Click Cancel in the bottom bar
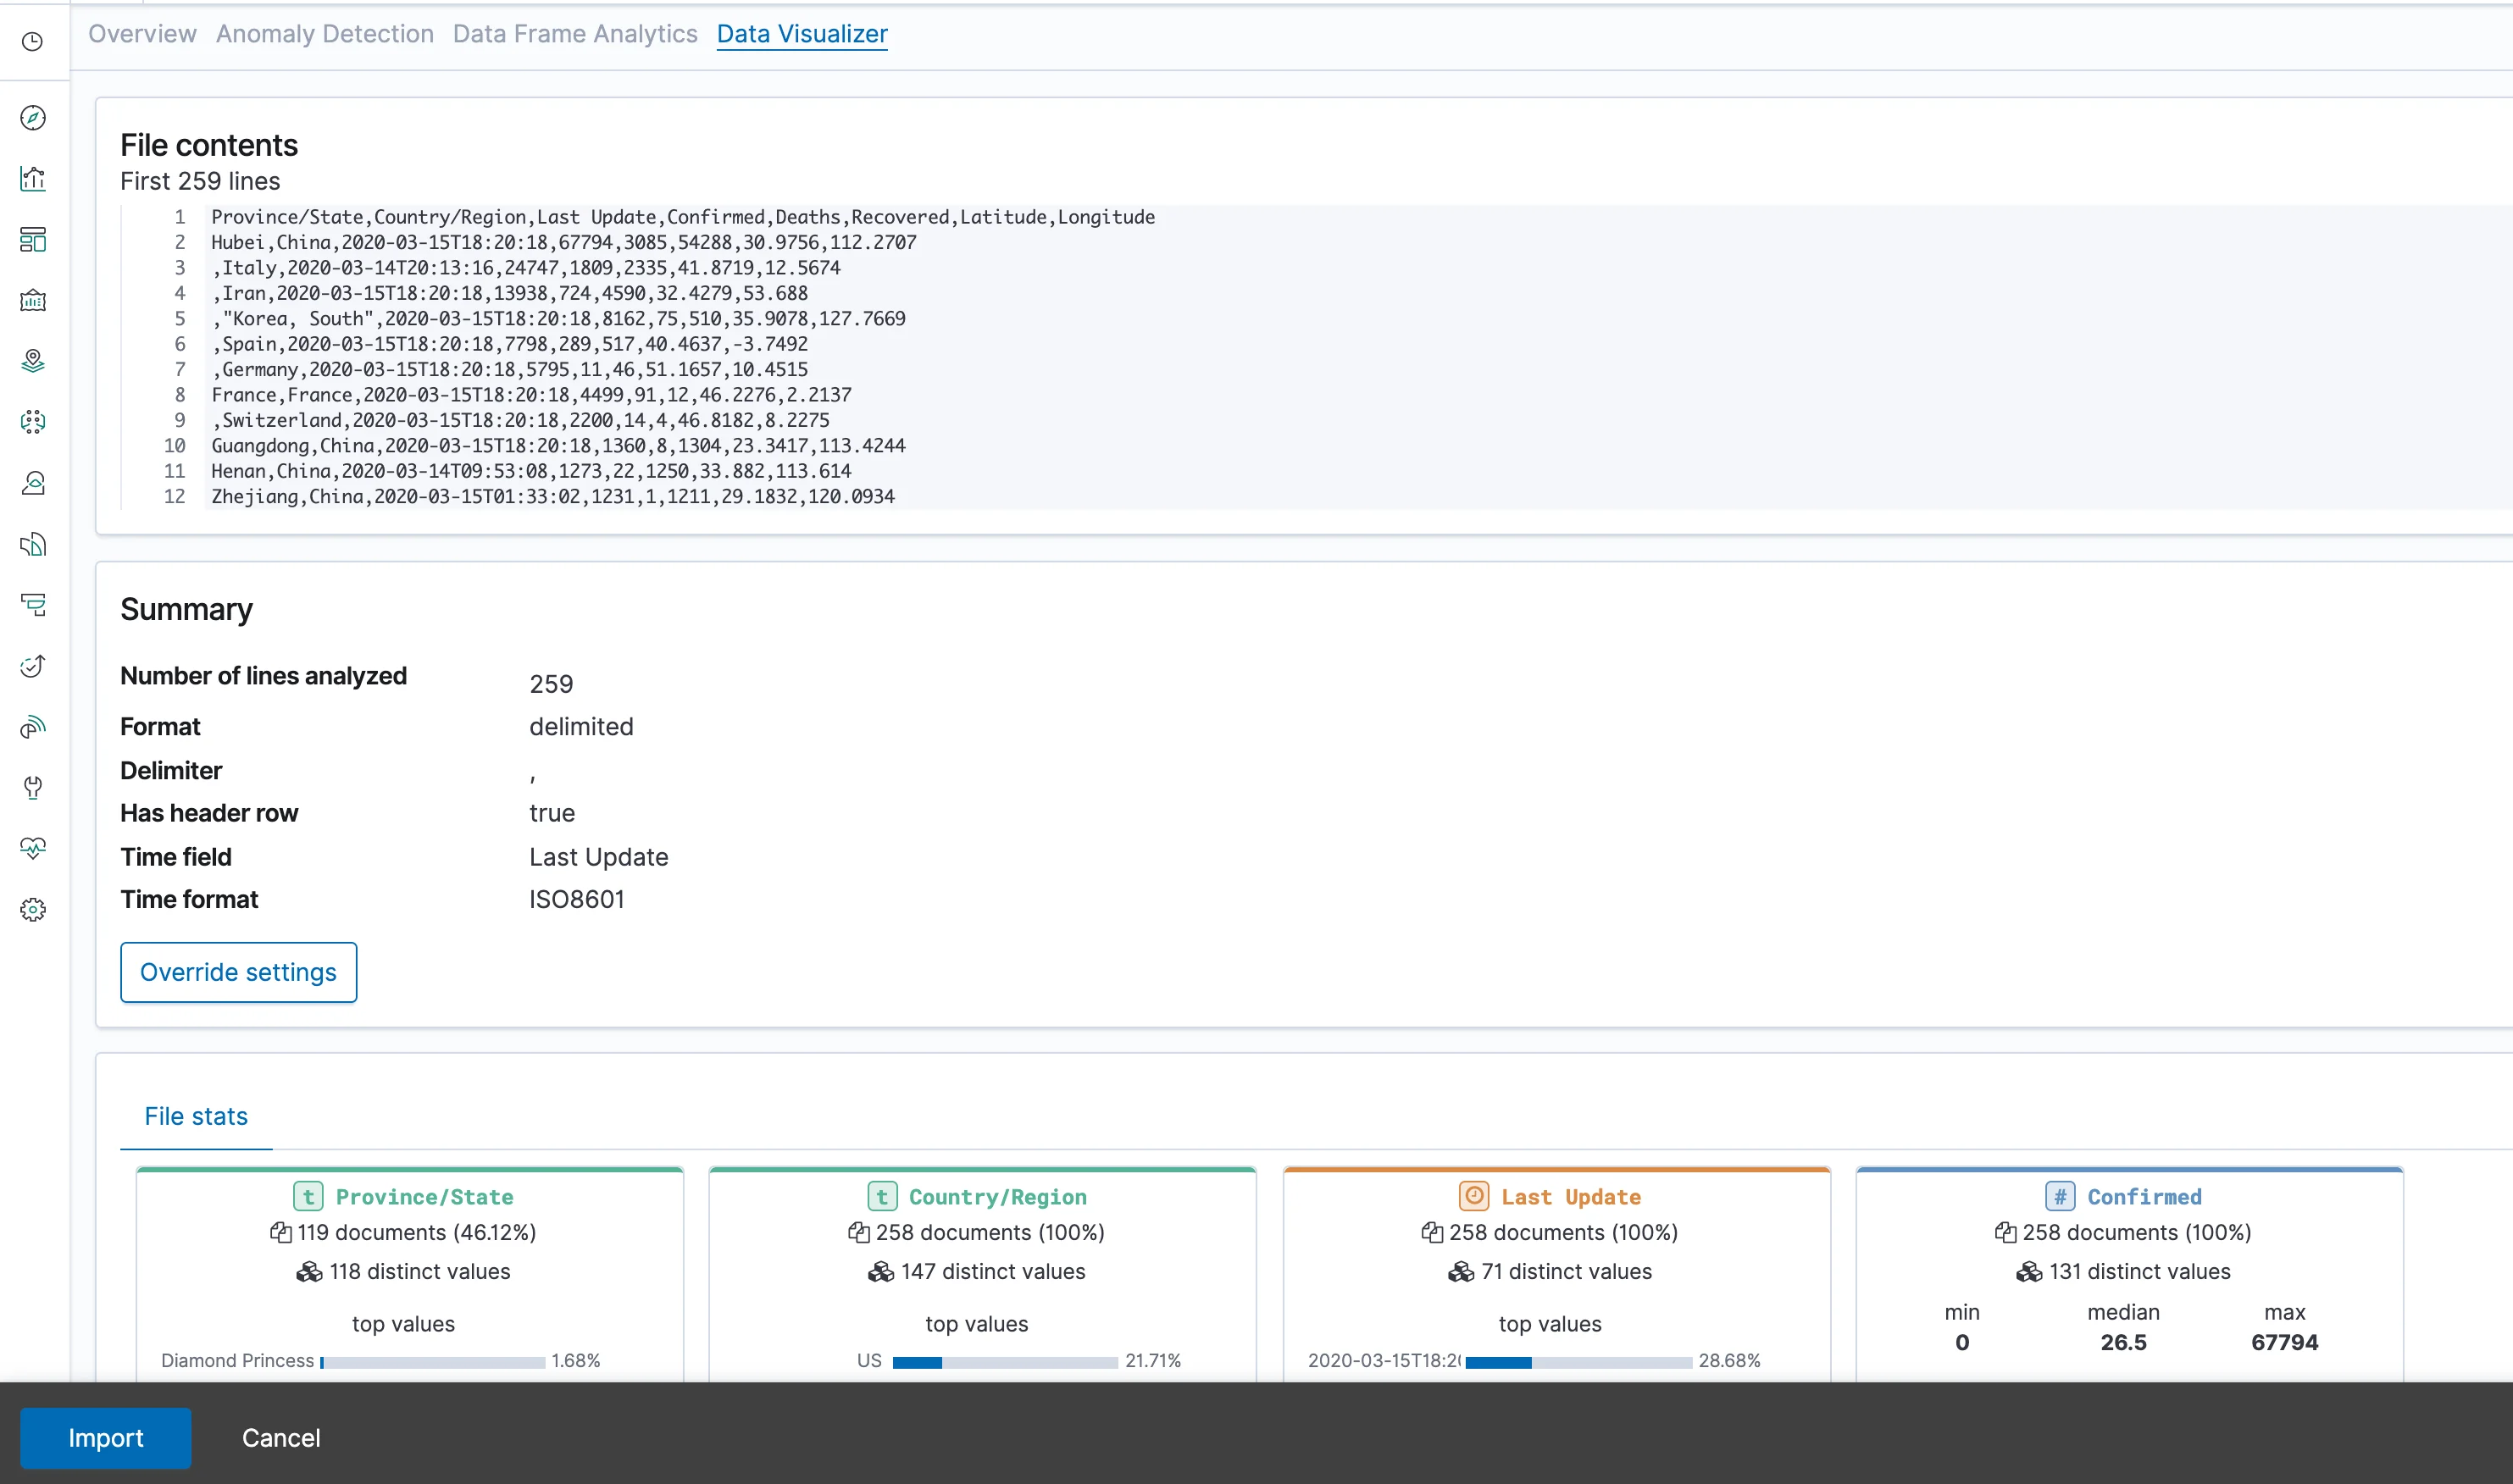 coord(281,1438)
